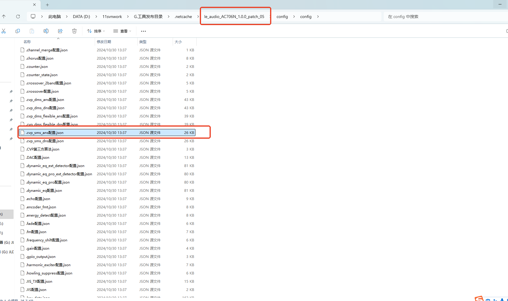This screenshot has height=301, width=508.
Task: Select file .channel_merge配置.json
Action: pos(107,50)
